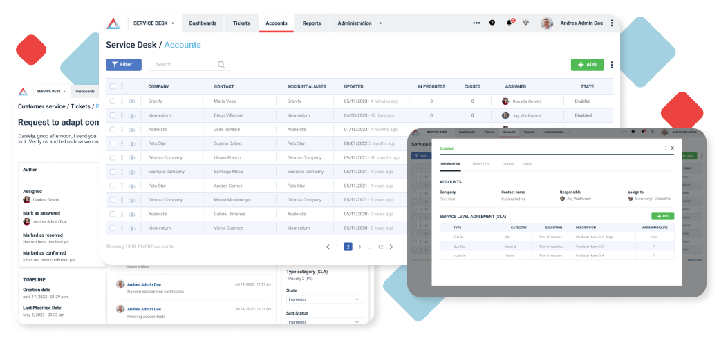Open the State dropdown showing In progress
This screenshot has height=338, width=719.
pos(325,299)
